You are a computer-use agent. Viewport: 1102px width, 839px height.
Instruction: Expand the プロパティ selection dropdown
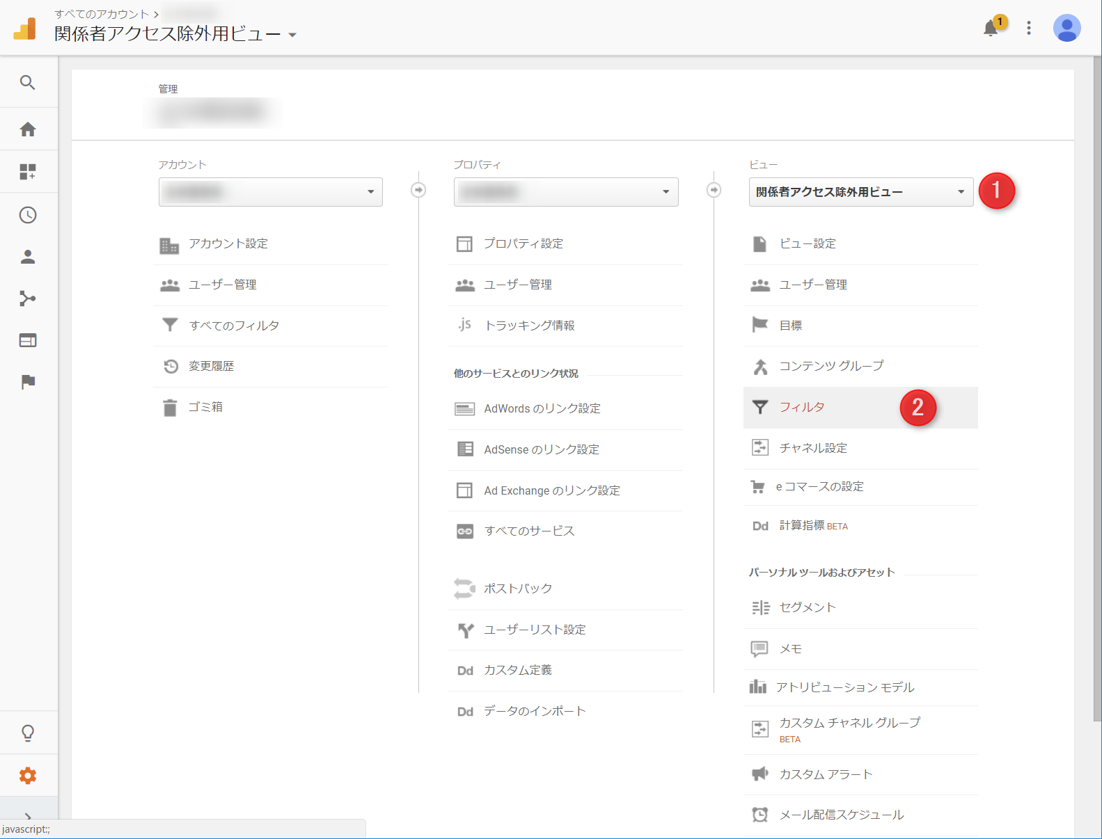pos(565,192)
